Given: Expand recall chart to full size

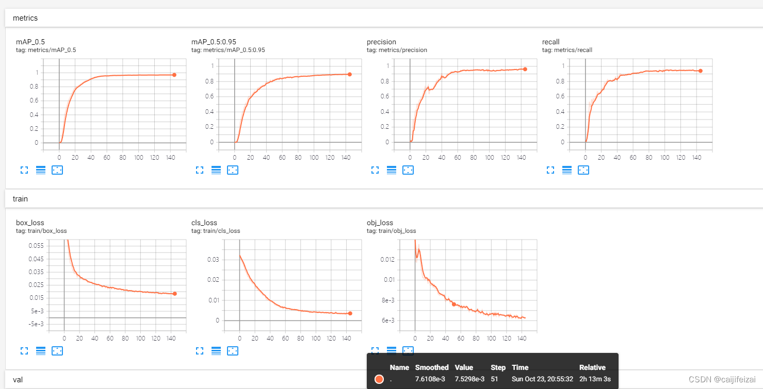Looking at the screenshot, I should (x=550, y=170).
